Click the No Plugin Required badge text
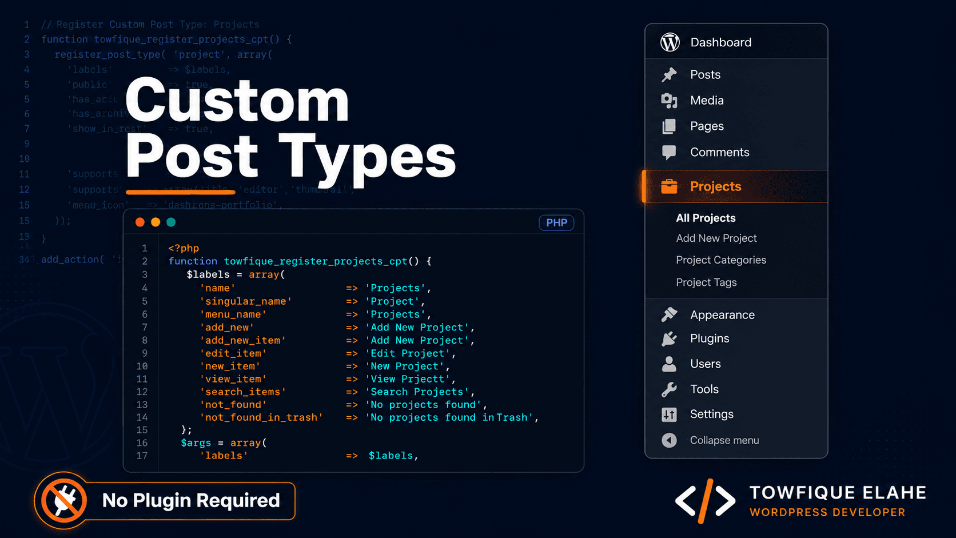This screenshot has height=538, width=956. click(x=191, y=501)
